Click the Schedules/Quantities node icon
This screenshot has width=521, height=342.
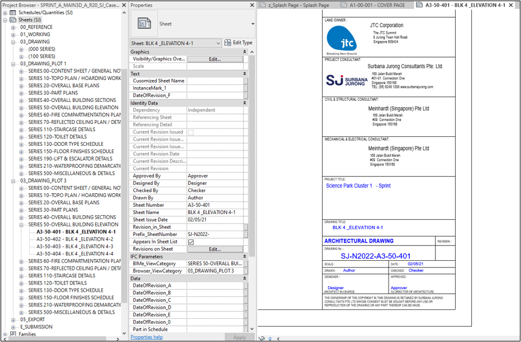13,12
